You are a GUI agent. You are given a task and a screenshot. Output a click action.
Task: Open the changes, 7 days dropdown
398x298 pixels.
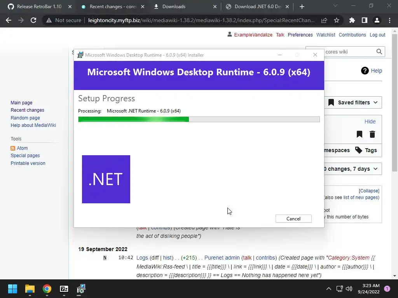(x=353, y=169)
